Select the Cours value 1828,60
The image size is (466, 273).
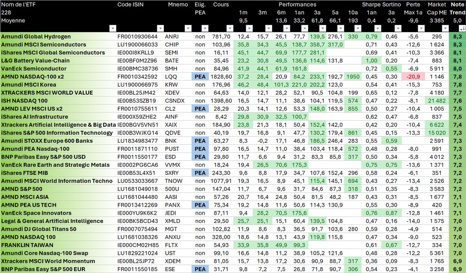(x=221, y=77)
